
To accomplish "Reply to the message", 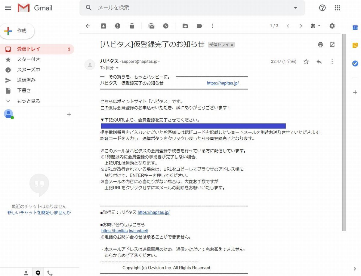I will [x=319, y=62].
